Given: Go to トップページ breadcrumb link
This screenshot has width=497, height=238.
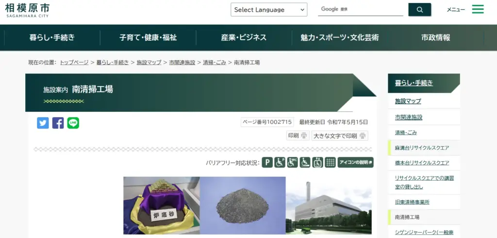Looking at the screenshot, I should tap(74, 63).
